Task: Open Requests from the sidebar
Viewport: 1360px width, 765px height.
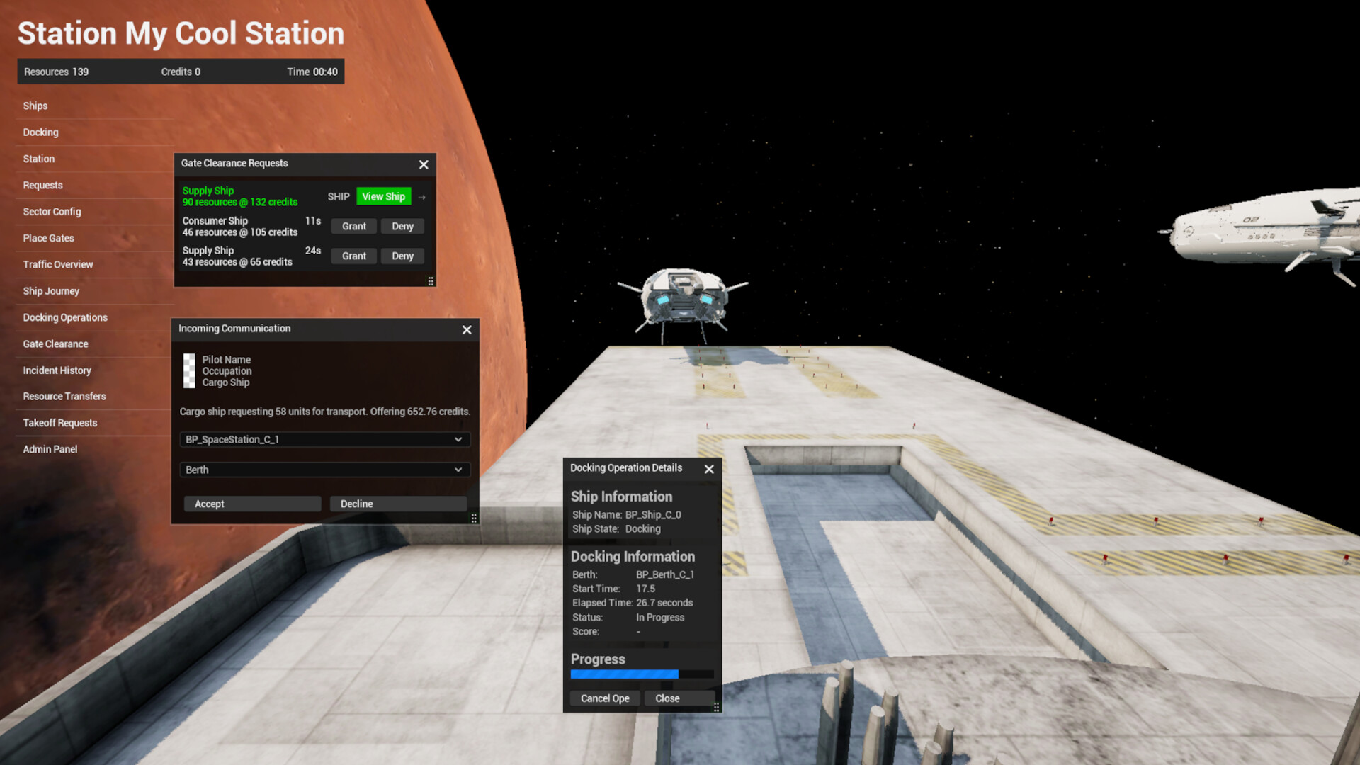Action: (x=42, y=186)
